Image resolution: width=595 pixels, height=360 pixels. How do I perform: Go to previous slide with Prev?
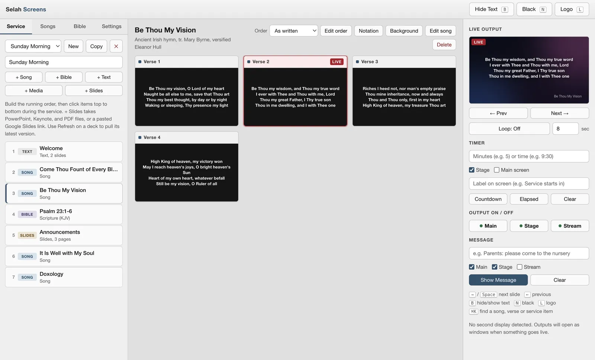498,113
